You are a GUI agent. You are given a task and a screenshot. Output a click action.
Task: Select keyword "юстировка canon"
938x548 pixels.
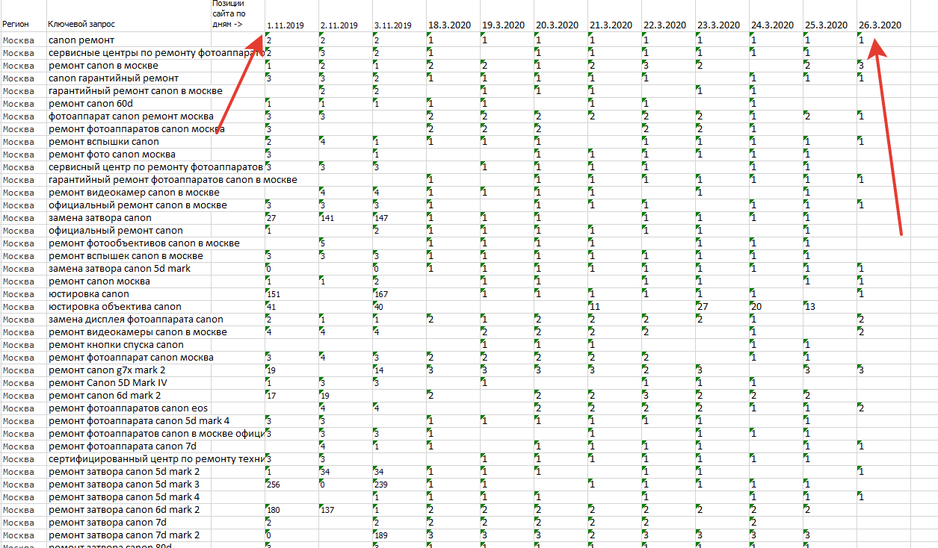(x=89, y=293)
